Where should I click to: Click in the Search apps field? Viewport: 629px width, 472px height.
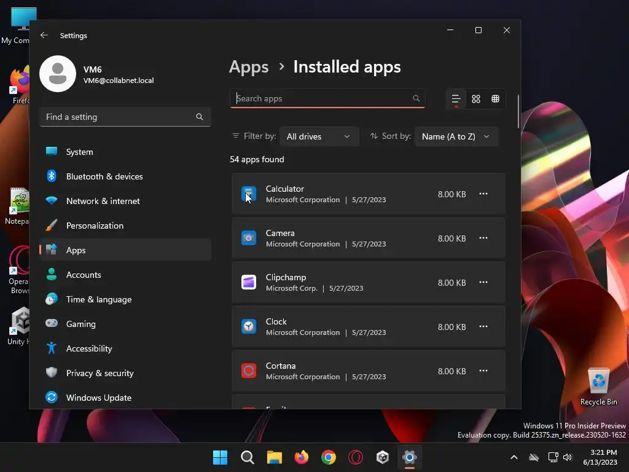327,98
